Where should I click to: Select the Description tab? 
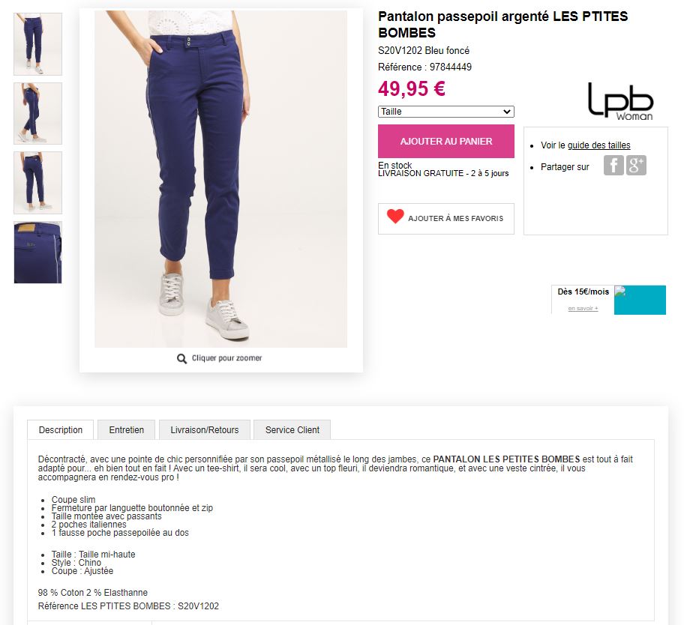click(x=61, y=429)
